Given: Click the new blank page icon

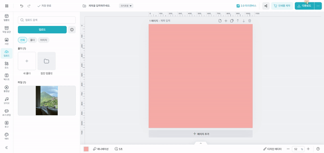Looking at the screenshot, I should tap(220, 21).
